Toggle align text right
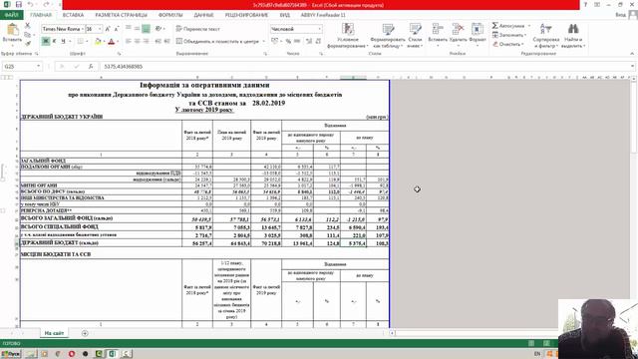638x359 pixels. (x=146, y=41)
